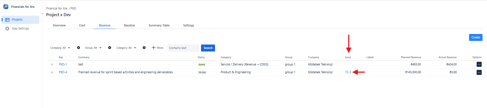The image size is (487, 108).
Task: Open Projects in the sidebar
Action: 20,20
